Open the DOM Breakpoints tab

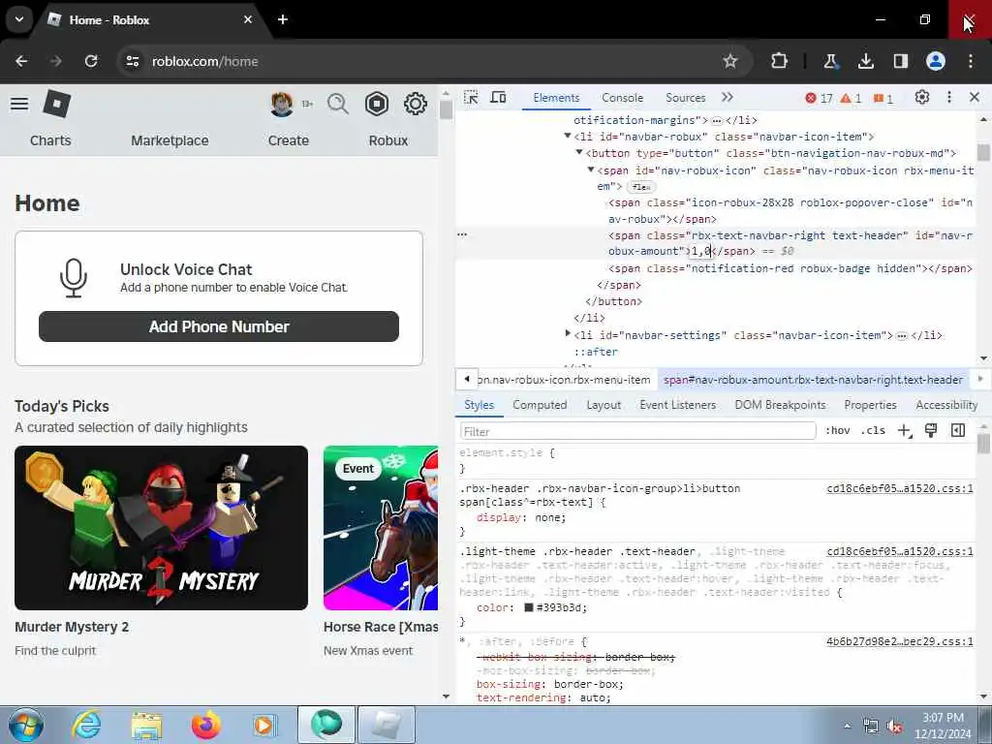[x=780, y=405]
